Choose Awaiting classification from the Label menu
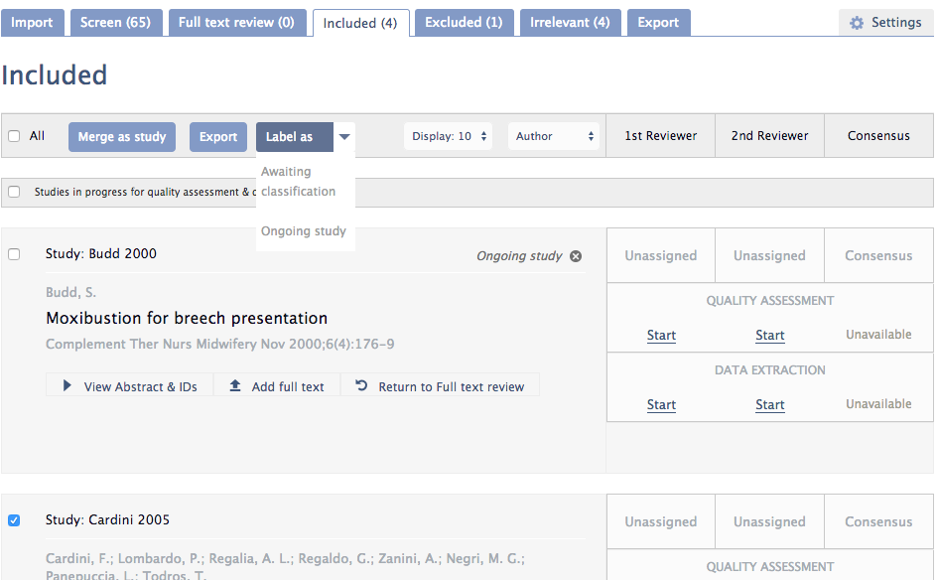This screenshot has height=580, width=937. [x=297, y=181]
